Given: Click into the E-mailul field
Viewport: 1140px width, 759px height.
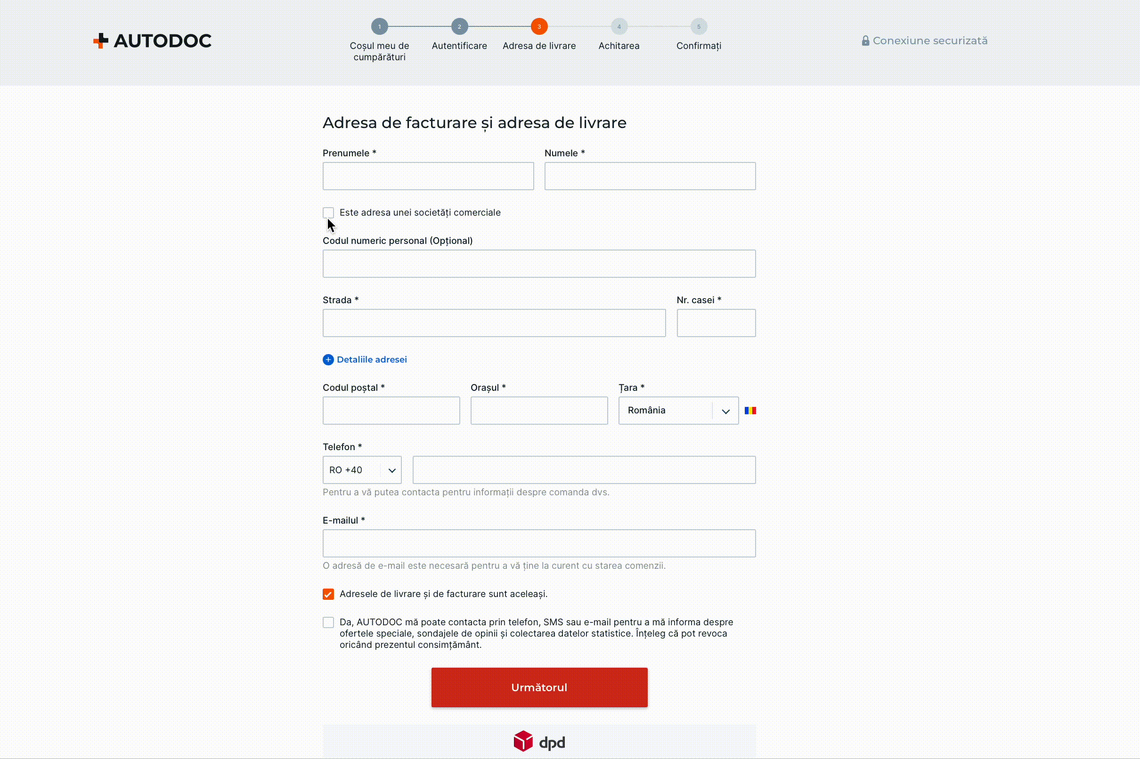Looking at the screenshot, I should coord(538,543).
